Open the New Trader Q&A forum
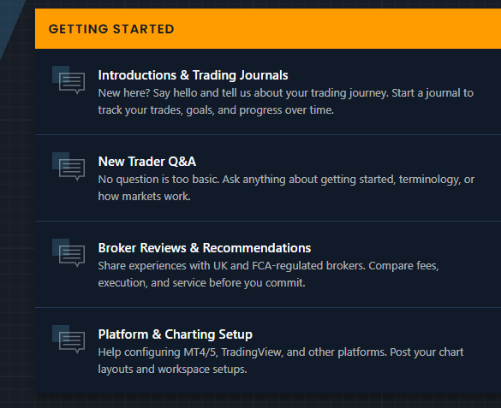This screenshot has height=408, width=501. click(147, 162)
